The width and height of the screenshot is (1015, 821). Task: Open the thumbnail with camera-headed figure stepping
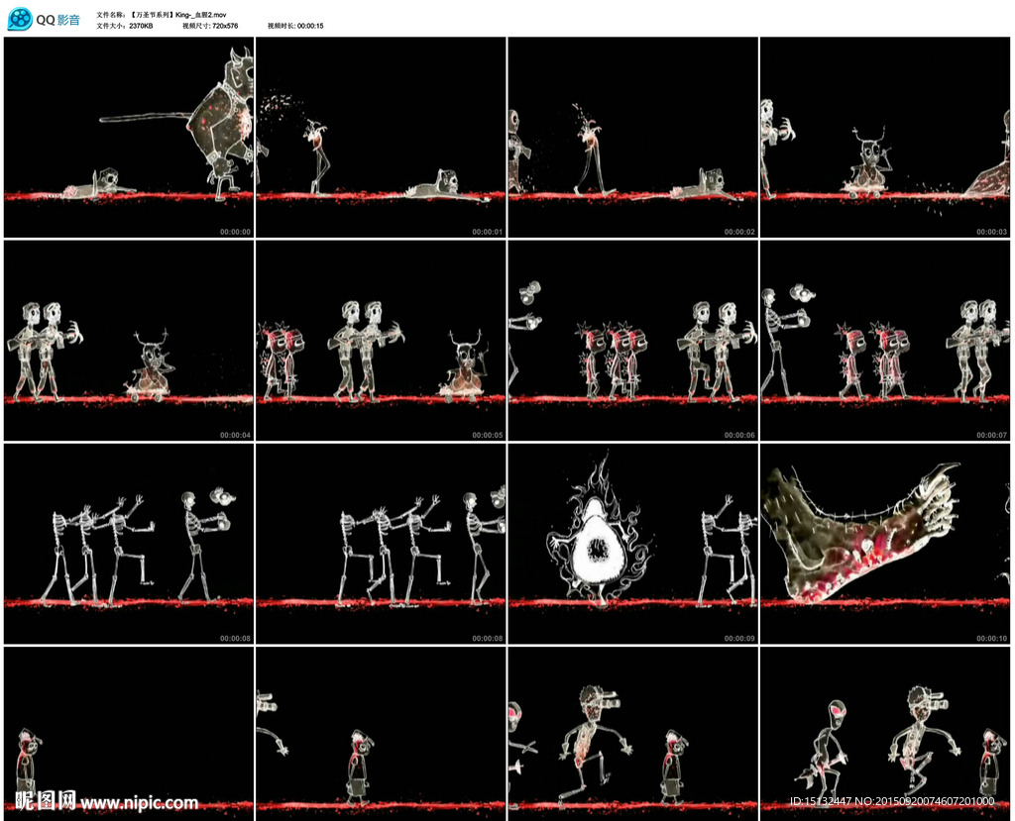point(633,734)
